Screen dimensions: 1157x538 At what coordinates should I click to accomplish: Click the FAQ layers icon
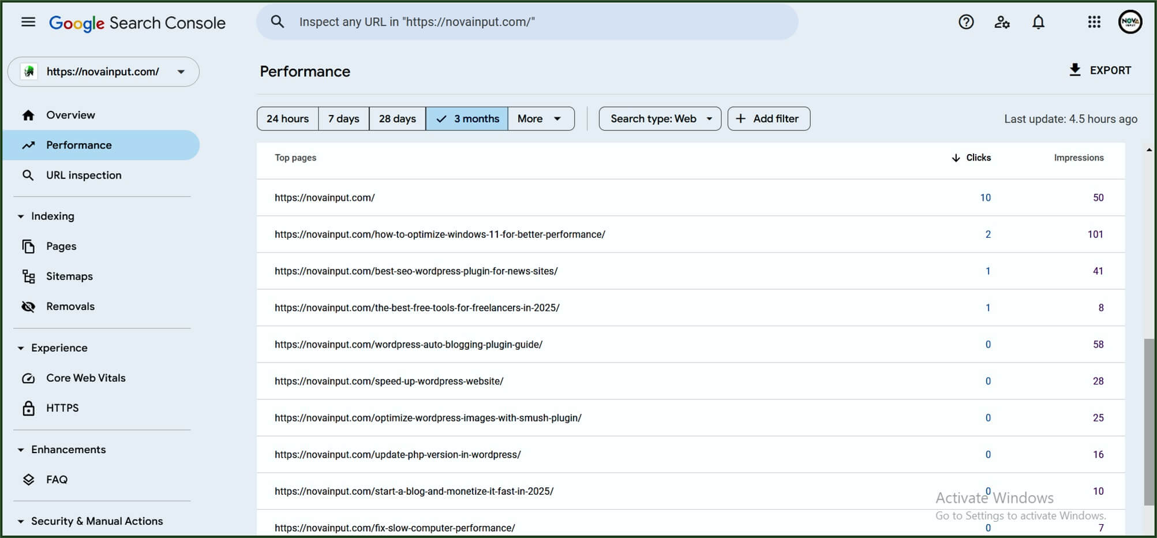pyautogui.click(x=28, y=479)
